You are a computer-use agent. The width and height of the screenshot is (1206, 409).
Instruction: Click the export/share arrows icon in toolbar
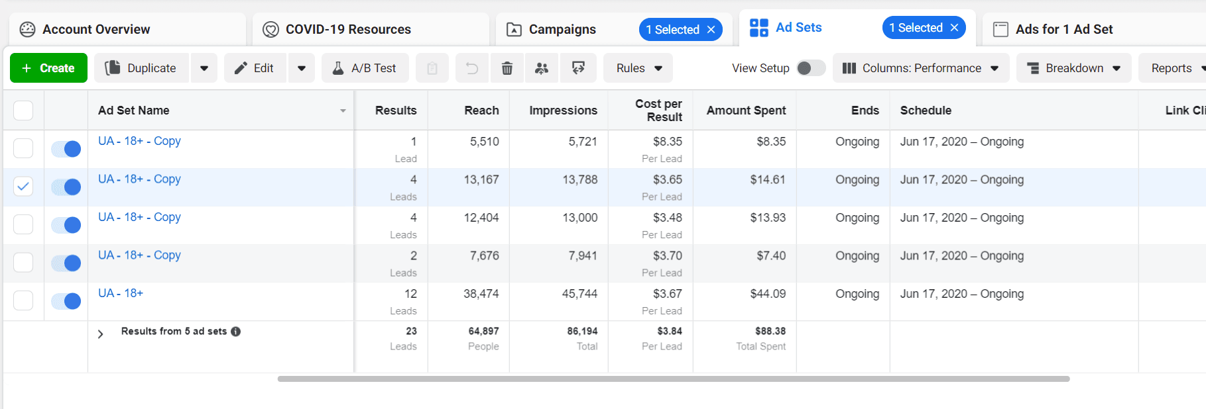click(x=578, y=68)
